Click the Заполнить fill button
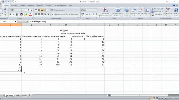The image size is (179, 100). [157, 12]
